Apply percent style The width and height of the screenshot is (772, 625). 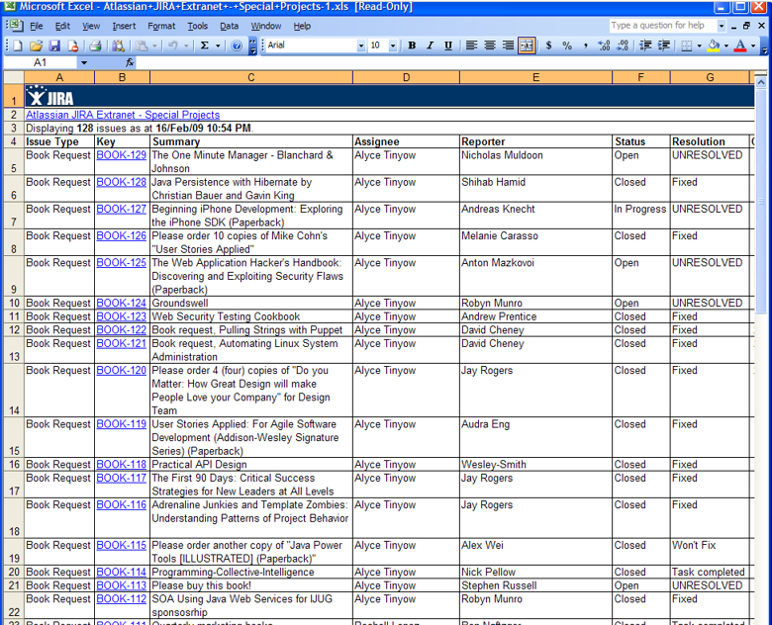567,45
